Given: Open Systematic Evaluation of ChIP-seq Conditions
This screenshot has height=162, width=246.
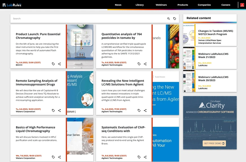Looking at the screenshot, I should 123,129.
